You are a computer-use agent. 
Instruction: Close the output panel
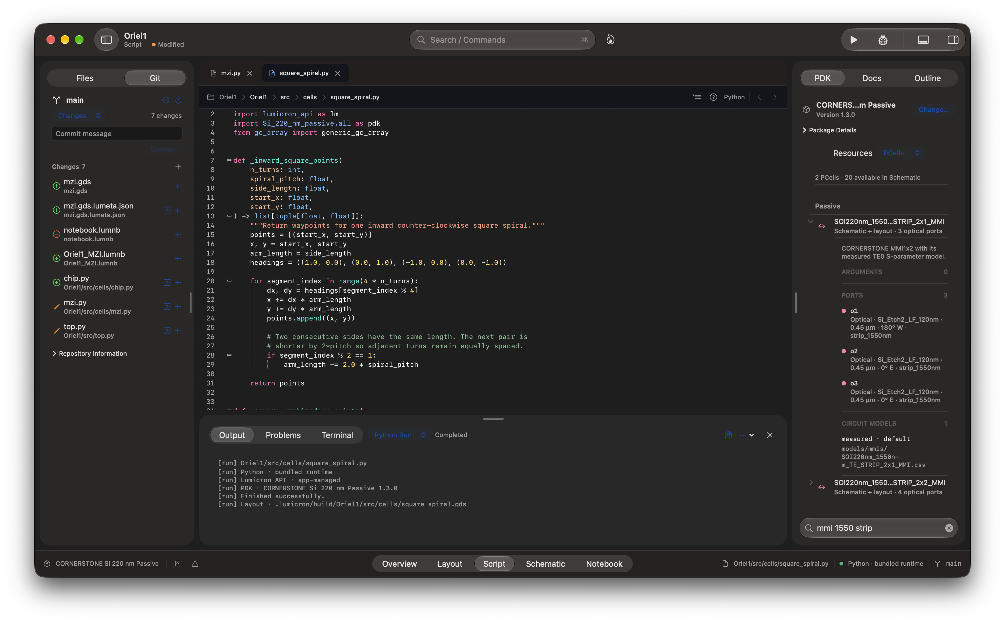click(x=769, y=435)
